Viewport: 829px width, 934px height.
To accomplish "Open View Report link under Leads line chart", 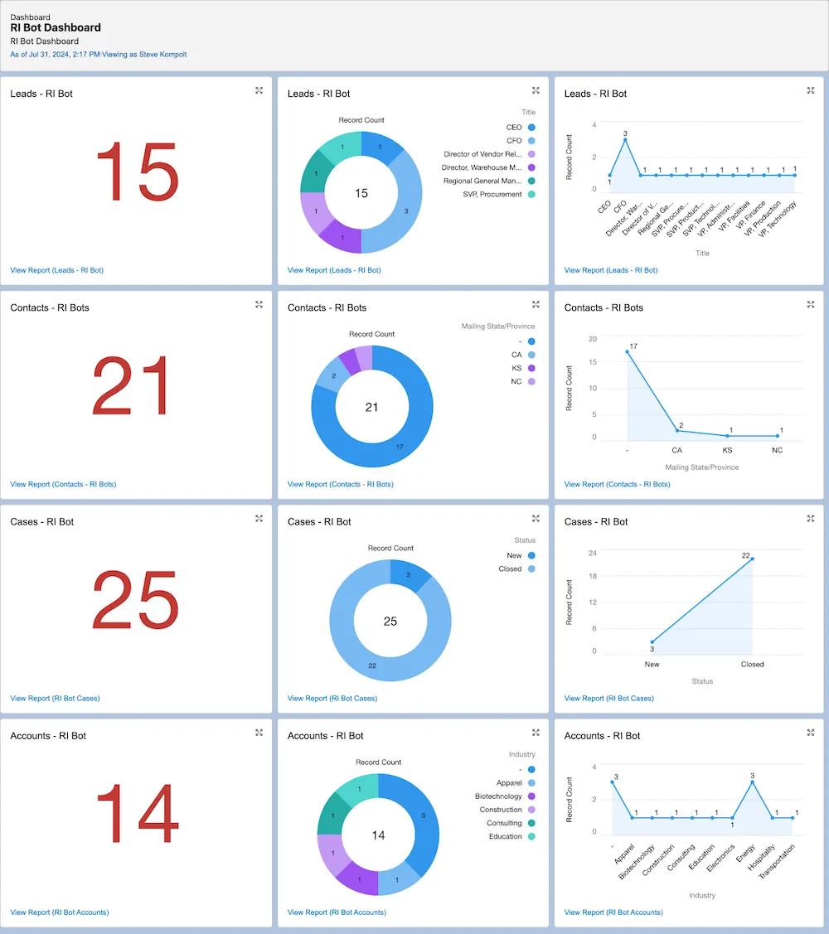I will (611, 270).
